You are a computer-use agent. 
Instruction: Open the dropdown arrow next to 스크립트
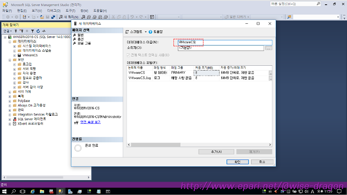pos(146,32)
